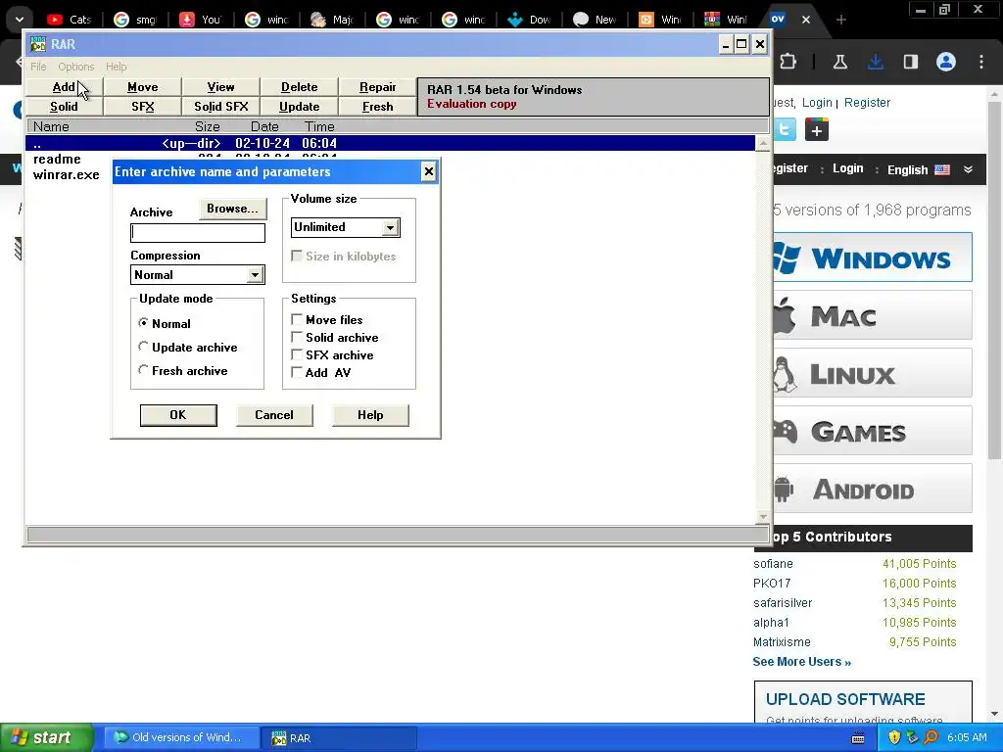Viewport: 1003px width, 752px height.
Task: Open the File menu in RAR
Action: point(38,67)
